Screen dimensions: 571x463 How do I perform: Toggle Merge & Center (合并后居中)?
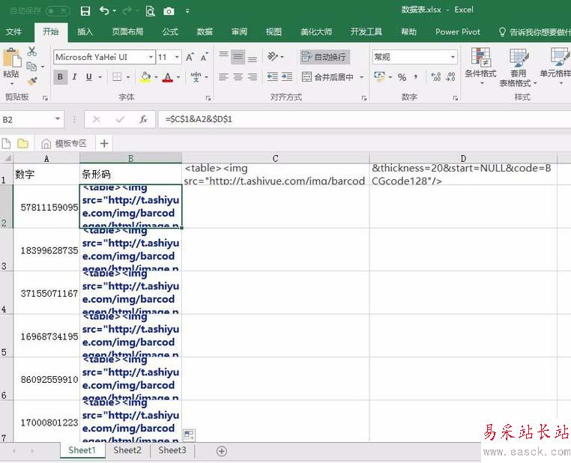coord(327,77)
